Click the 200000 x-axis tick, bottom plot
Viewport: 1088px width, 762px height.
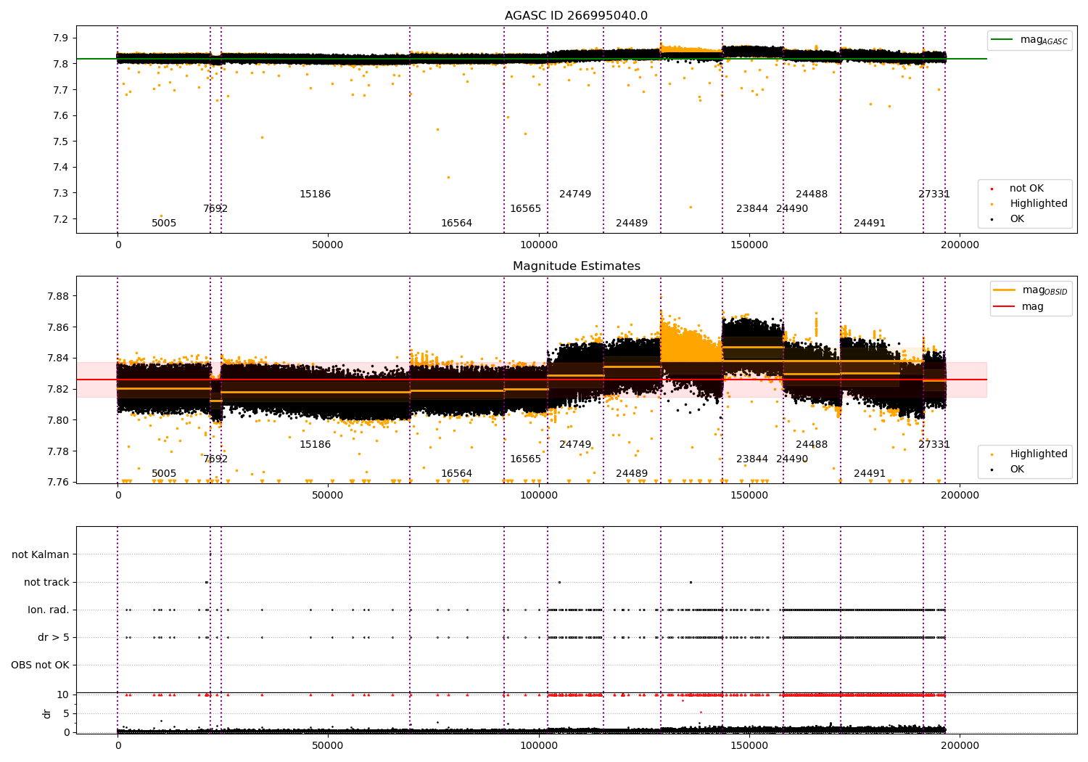960,746
